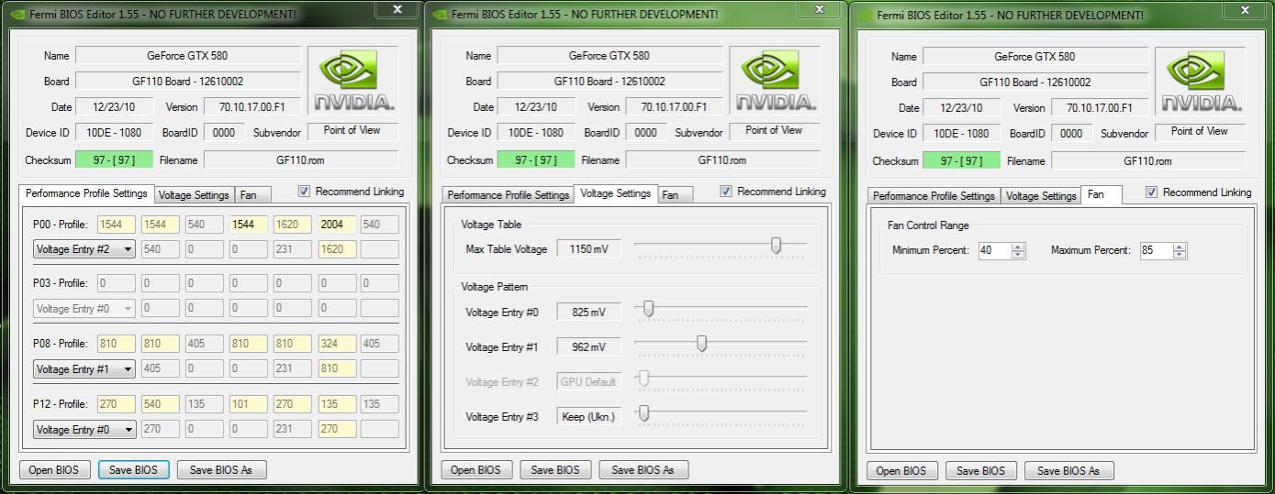Click the NVIDIA logo in the middle Voltage Settings window
The width and height of the screenshot is (1275, 494).
(775, 81)
